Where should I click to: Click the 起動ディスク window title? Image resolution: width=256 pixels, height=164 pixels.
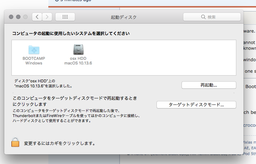[124, 17]
